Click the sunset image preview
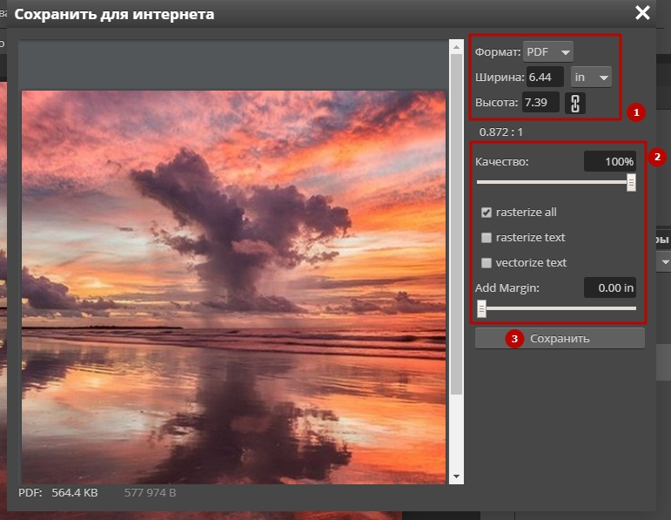 233,287
